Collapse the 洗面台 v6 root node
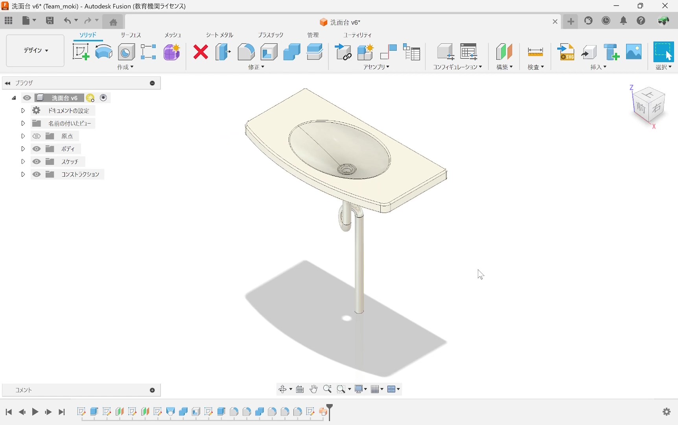This screenshot has height=425, width=678. pos(14,98)
